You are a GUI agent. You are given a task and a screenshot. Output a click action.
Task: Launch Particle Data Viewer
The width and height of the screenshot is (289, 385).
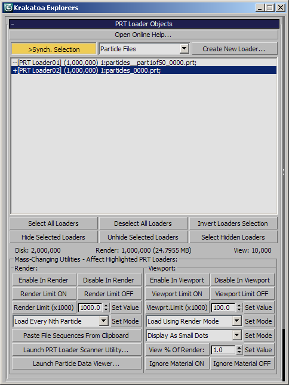(x=76, y=364)
